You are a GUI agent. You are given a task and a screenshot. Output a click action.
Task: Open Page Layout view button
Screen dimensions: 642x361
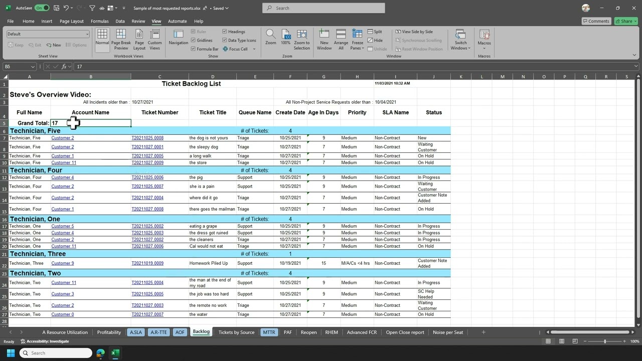(139, 39)
